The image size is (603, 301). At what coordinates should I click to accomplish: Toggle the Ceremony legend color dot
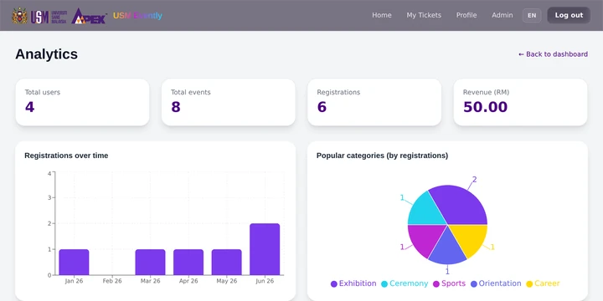[384, 284]
